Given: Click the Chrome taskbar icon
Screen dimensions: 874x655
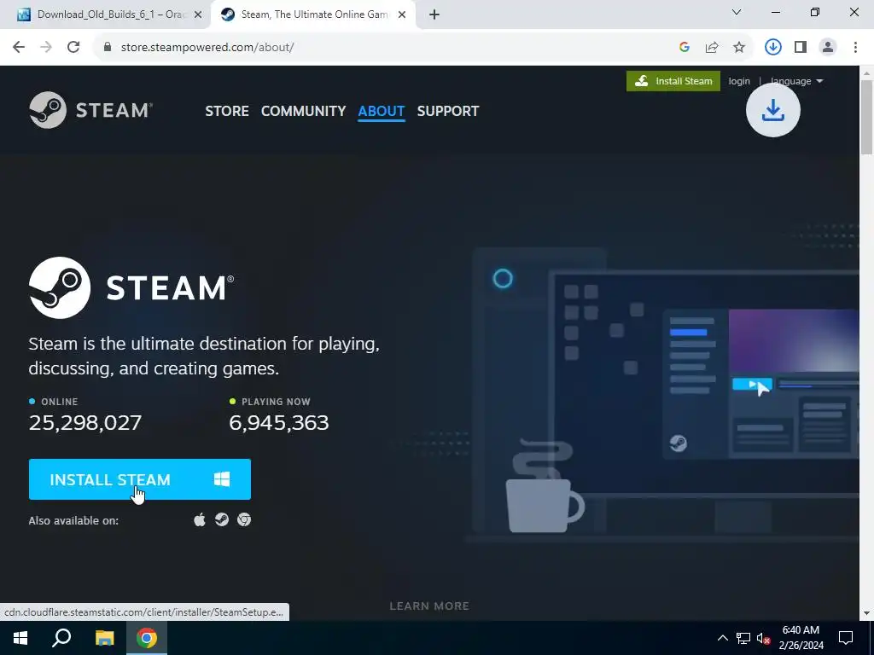Looking at the screenshot, I should coord(147,638).
